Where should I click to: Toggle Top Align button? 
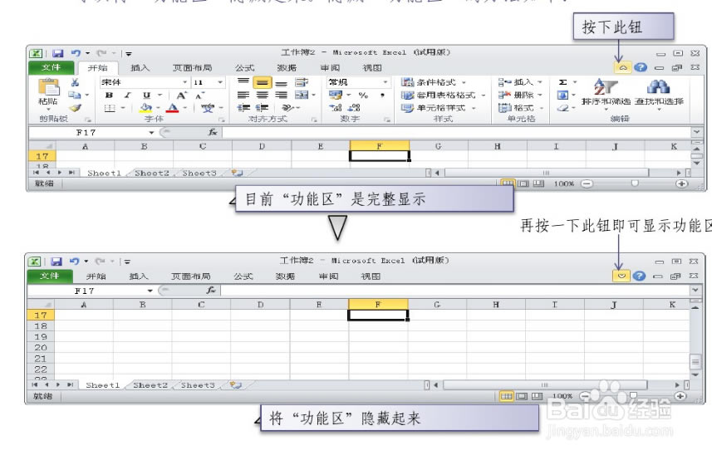click(x=243, y=81)
